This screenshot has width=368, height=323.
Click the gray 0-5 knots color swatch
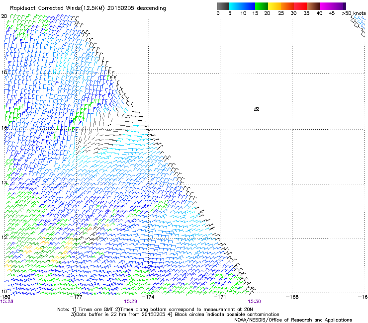[223, 6]
